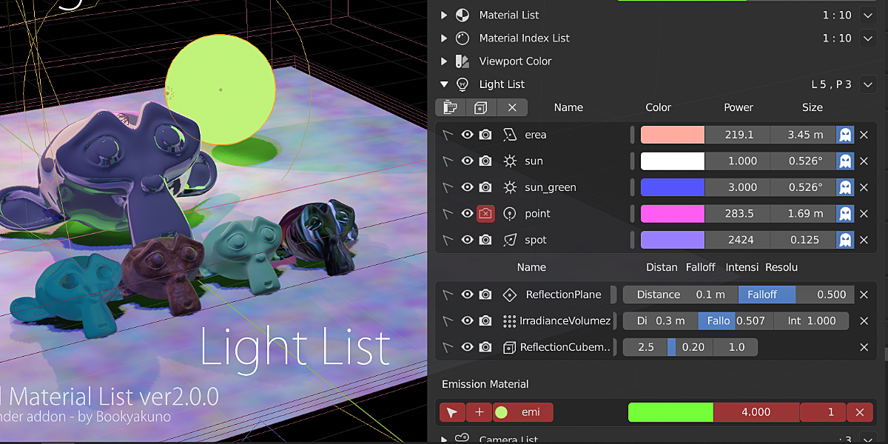The width and height of the screenshot is (888, 444).
Task: Hide the IrradianceVolume with its eye toggle
Action: (468, 320)
